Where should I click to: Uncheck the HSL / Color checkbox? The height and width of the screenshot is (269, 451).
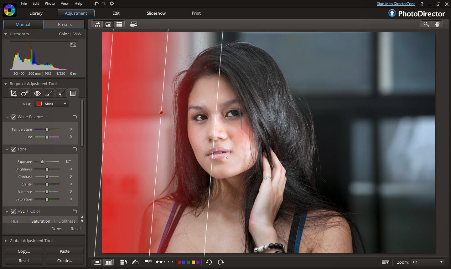pyautogui.click(x=13, y=211)
